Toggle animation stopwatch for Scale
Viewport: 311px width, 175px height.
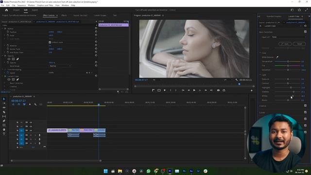click(8, 35)
